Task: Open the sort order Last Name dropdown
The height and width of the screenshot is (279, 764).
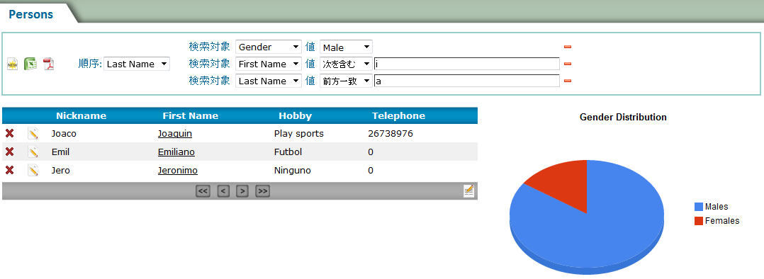Action: (x=136, y=64)
